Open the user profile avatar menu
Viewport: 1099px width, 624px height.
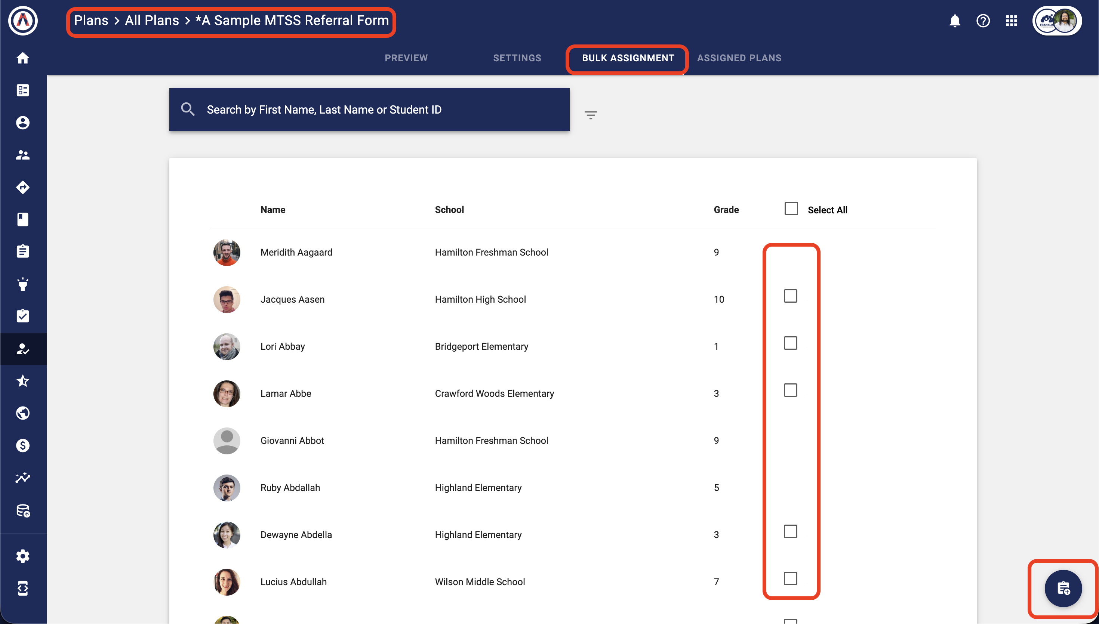pyautogui.click(x=1056, y=21)
